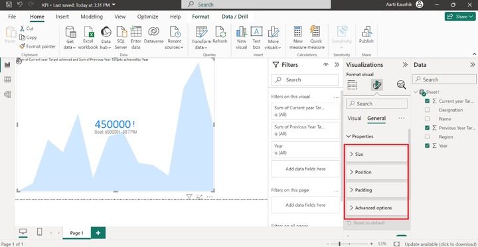The height and width of the screenshot is (247, 478).
Task: Search in the Filters pane
Action: pos(305,79)
